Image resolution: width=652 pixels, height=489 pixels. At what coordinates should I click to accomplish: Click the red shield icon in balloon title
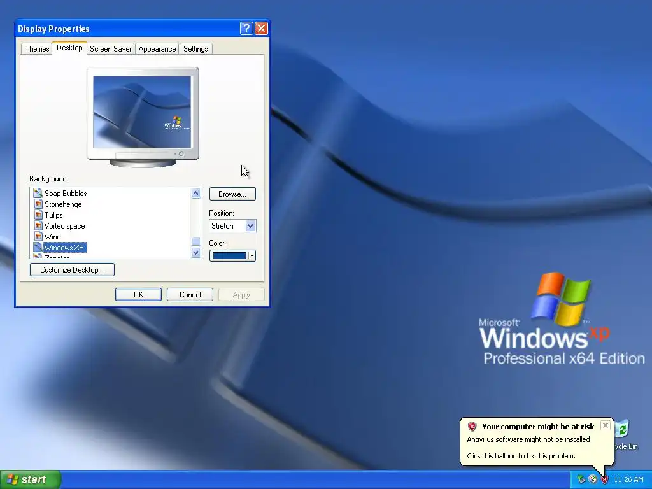click(x=472, y=426)
